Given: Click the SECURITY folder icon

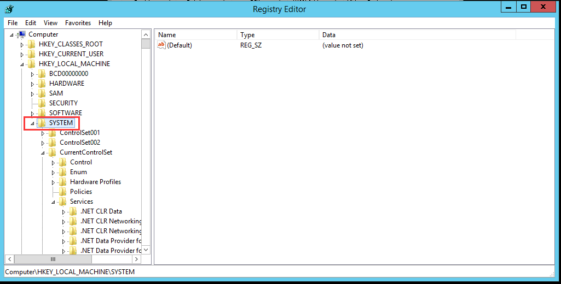Looking at the screenshot, I should pos(42,103).
